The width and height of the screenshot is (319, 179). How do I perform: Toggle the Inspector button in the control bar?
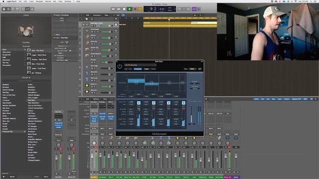coord(8,9)
